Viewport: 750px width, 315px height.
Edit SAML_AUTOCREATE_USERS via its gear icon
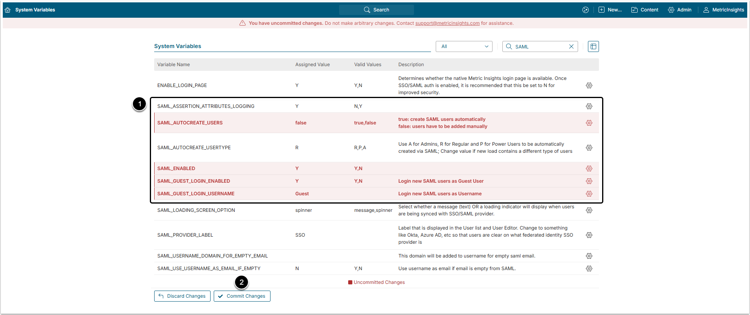pyautogui.click(x=589, y=123)
